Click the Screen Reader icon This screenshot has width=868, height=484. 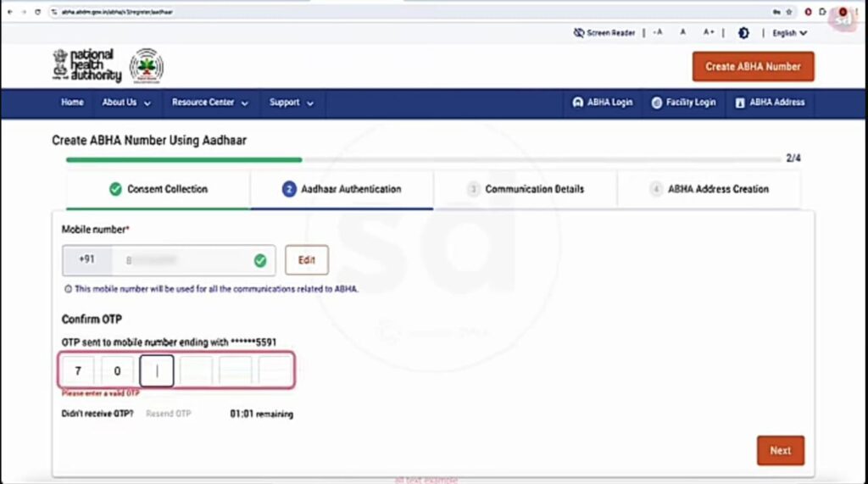(578, 33)
